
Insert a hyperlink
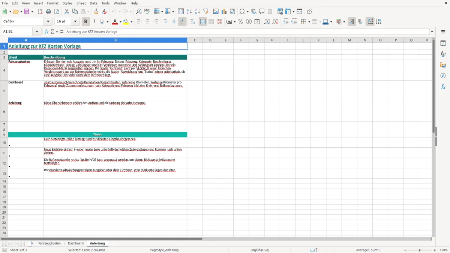(x=253, y=12)
